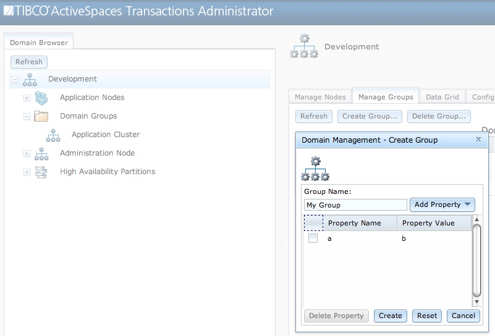Click the Domain Groups folder icon
495x336 pixels.
point(41,116)
